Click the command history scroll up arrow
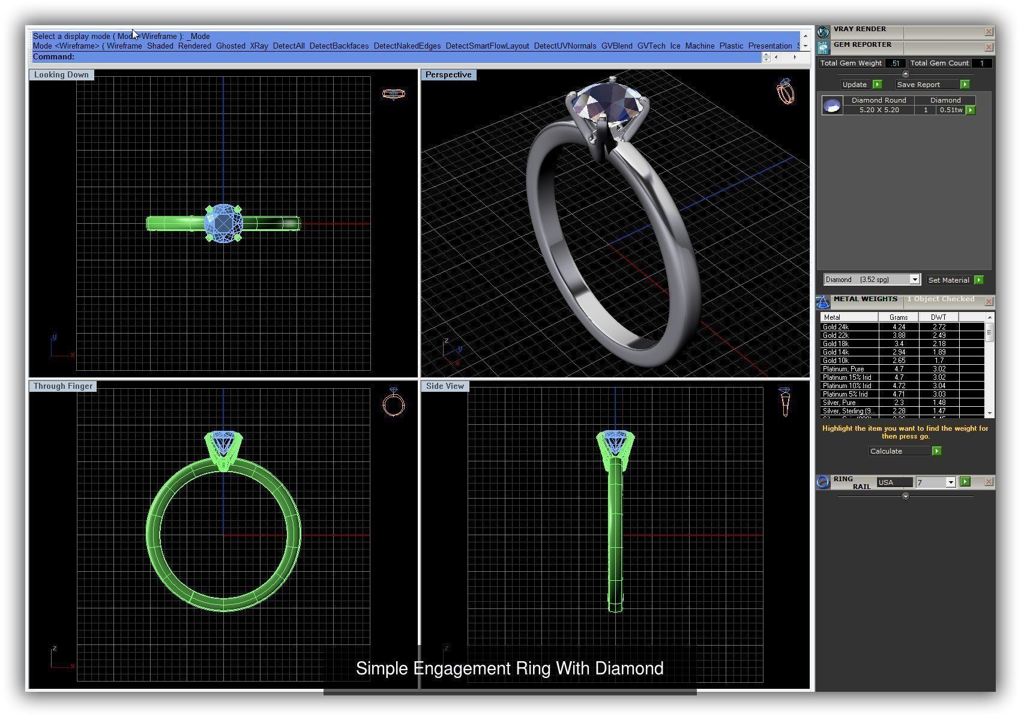This screenshot has width=1021, height=717. (806, 36)
